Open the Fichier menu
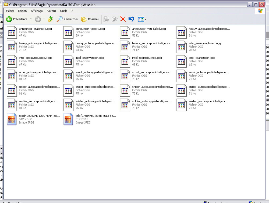269x203 pixels. [10, 11]
